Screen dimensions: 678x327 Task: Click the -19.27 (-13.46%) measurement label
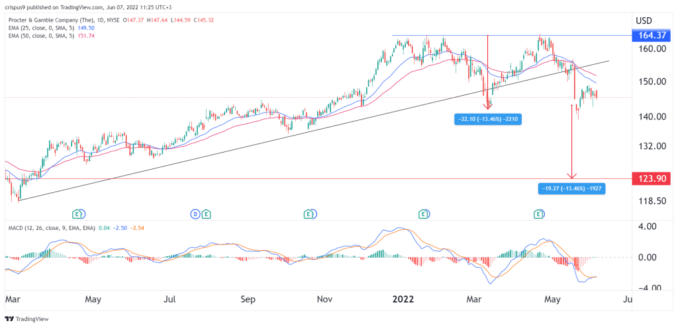tap(571, 188)
